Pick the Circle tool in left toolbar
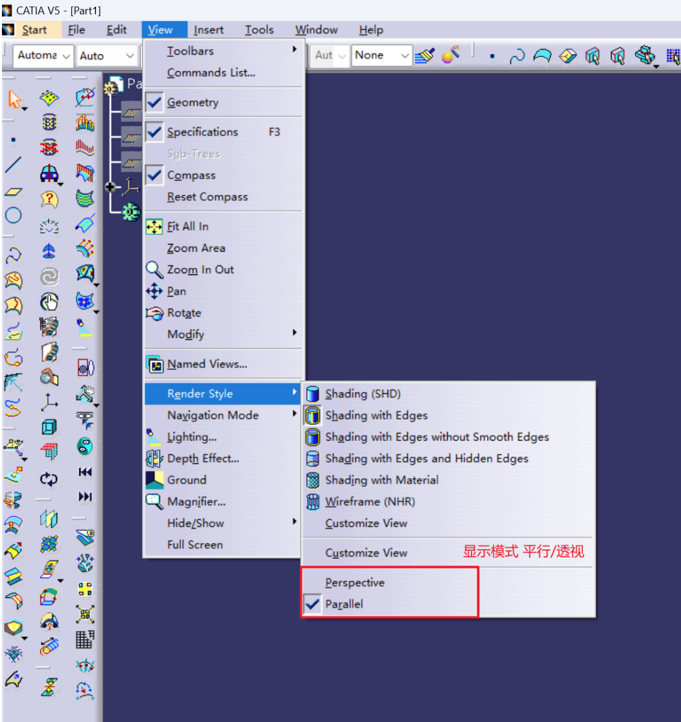681x722 pixels. (x=14, y=215)
